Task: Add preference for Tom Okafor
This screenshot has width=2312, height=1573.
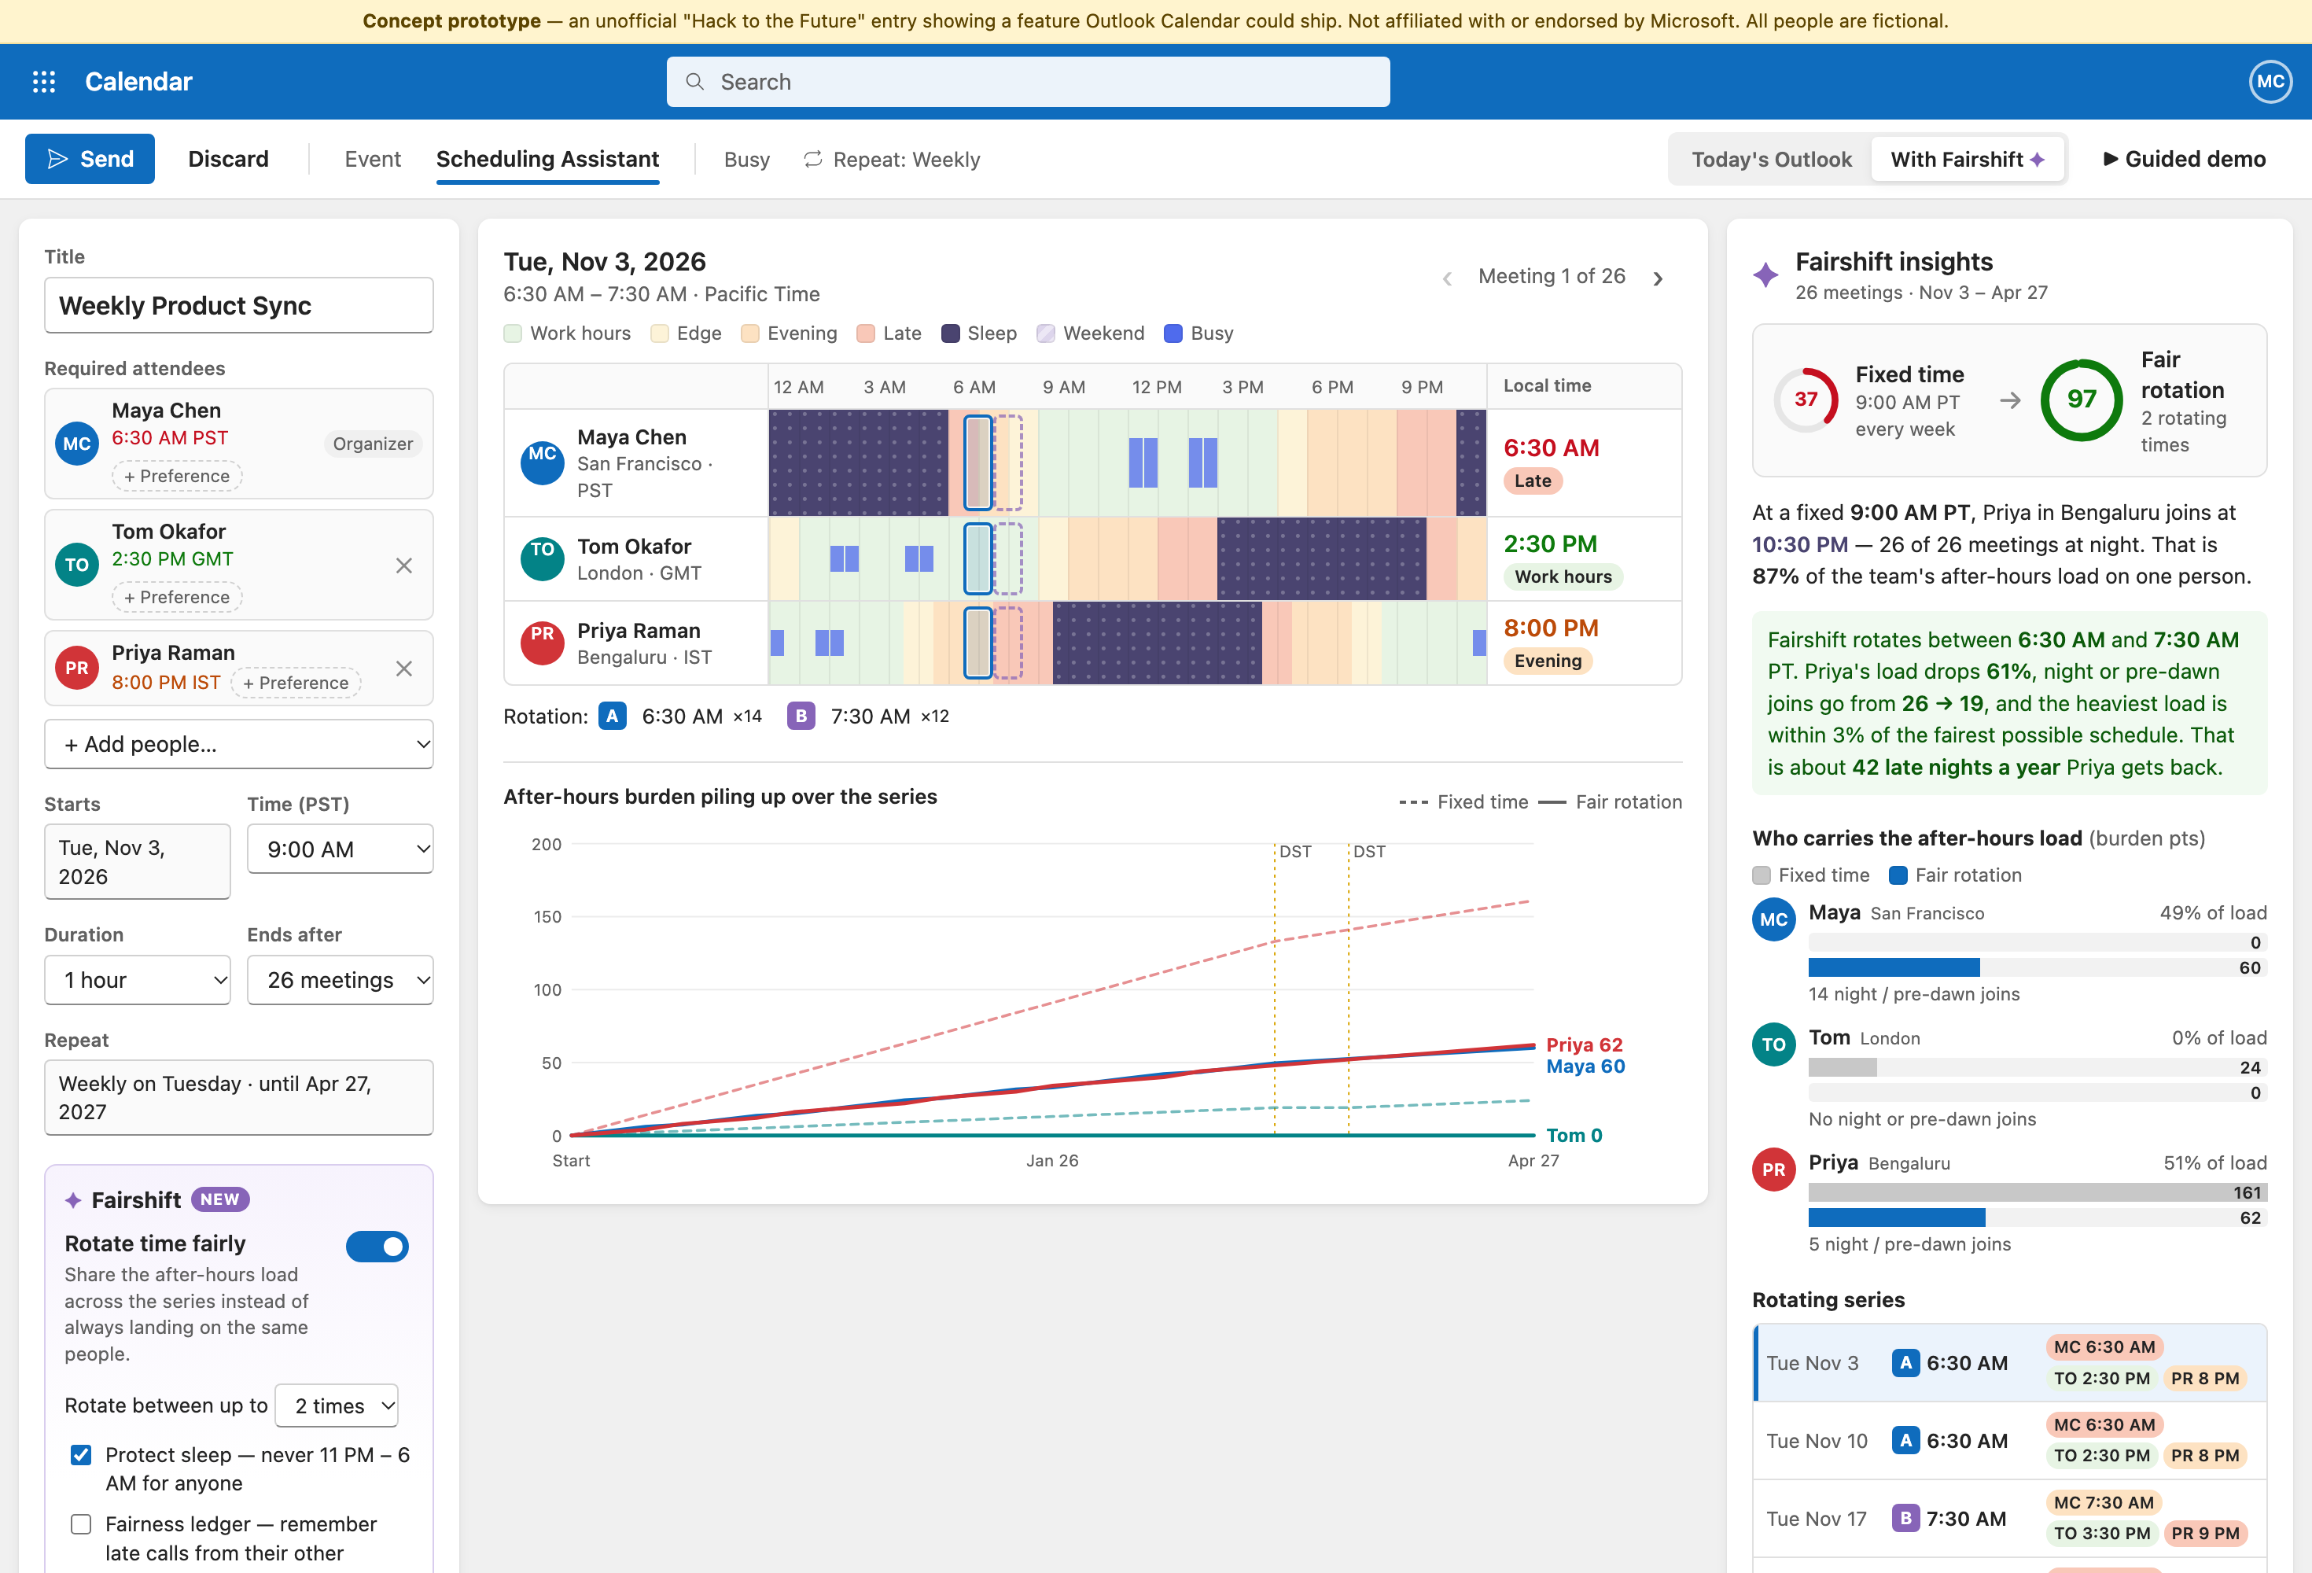Action: click(177, 597)
